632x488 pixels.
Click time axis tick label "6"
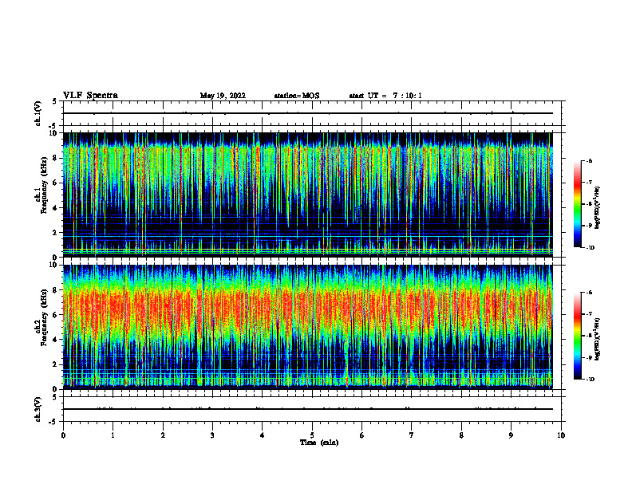click(362, 435)
